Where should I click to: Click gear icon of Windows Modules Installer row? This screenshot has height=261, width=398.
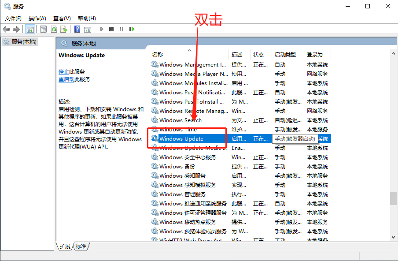155,82
